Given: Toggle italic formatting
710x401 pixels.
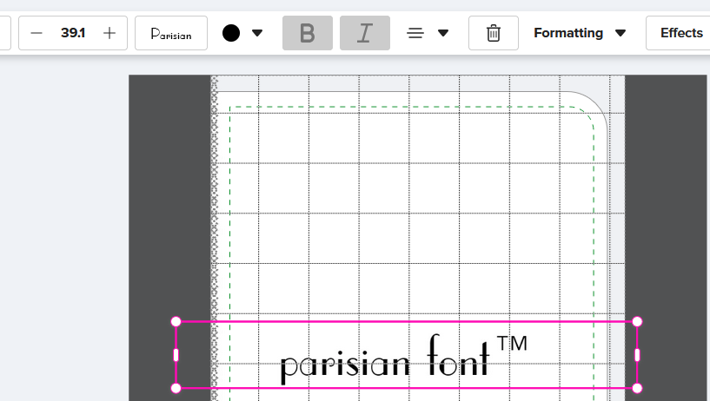Looking at the screenshot, I should 365,33.
